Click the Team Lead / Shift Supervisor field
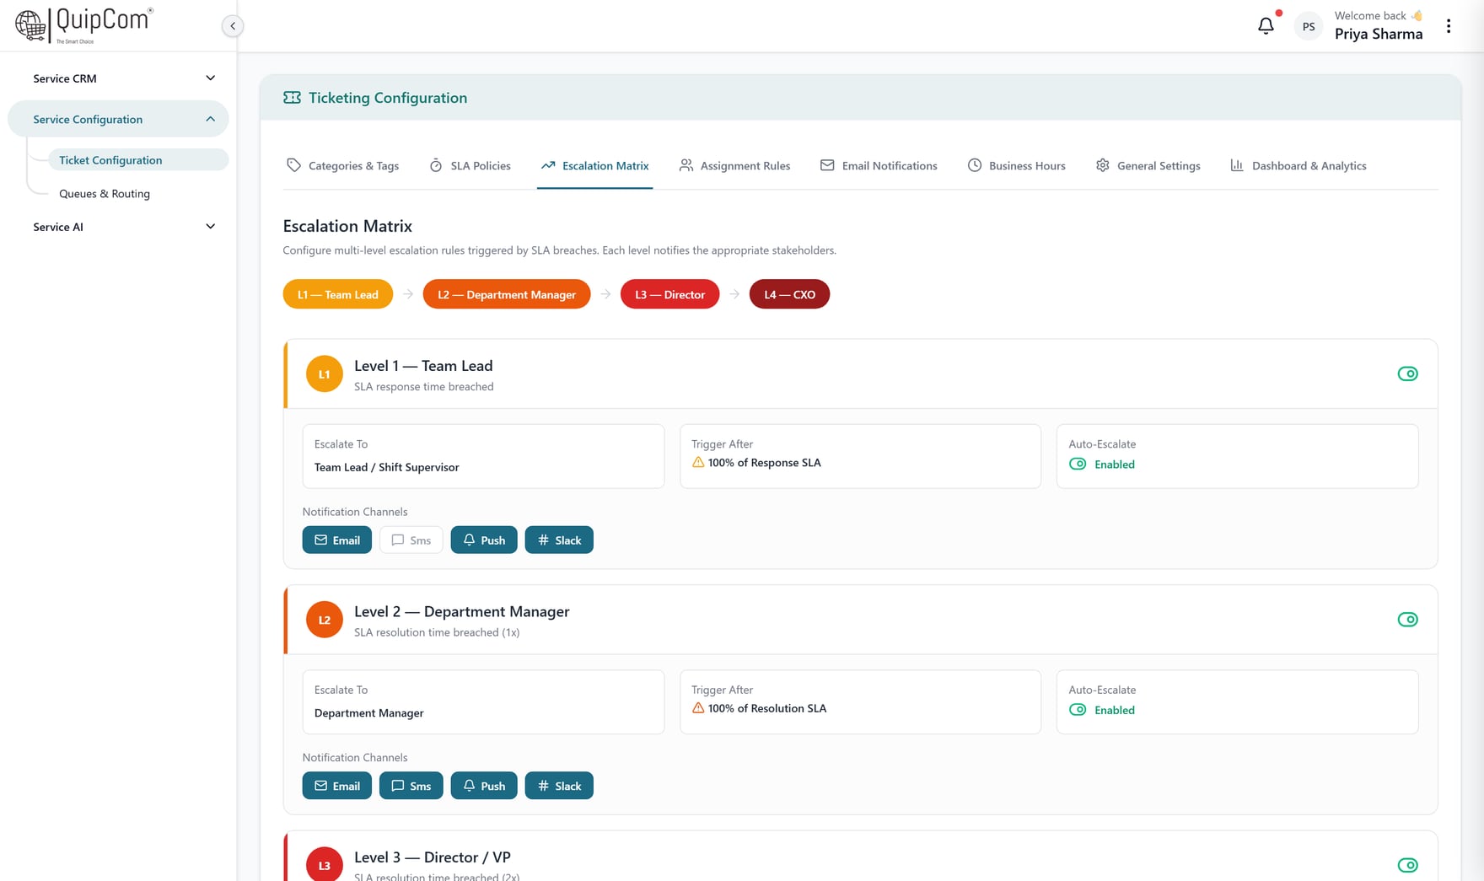This screenshot has height=881, width=1484. pyautogui.click(x=483, y=456)
